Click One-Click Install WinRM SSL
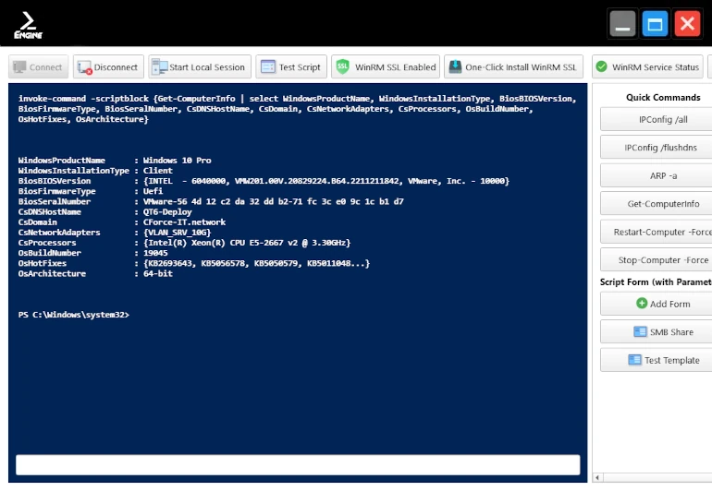712x491 pixels. (513, 67)
